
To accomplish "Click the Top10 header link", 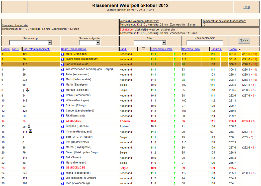I will [16, 49].
